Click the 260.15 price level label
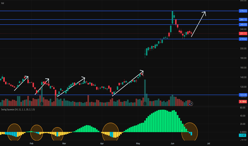This screenshot has height=146, width=248. click(x=243, y=20)
